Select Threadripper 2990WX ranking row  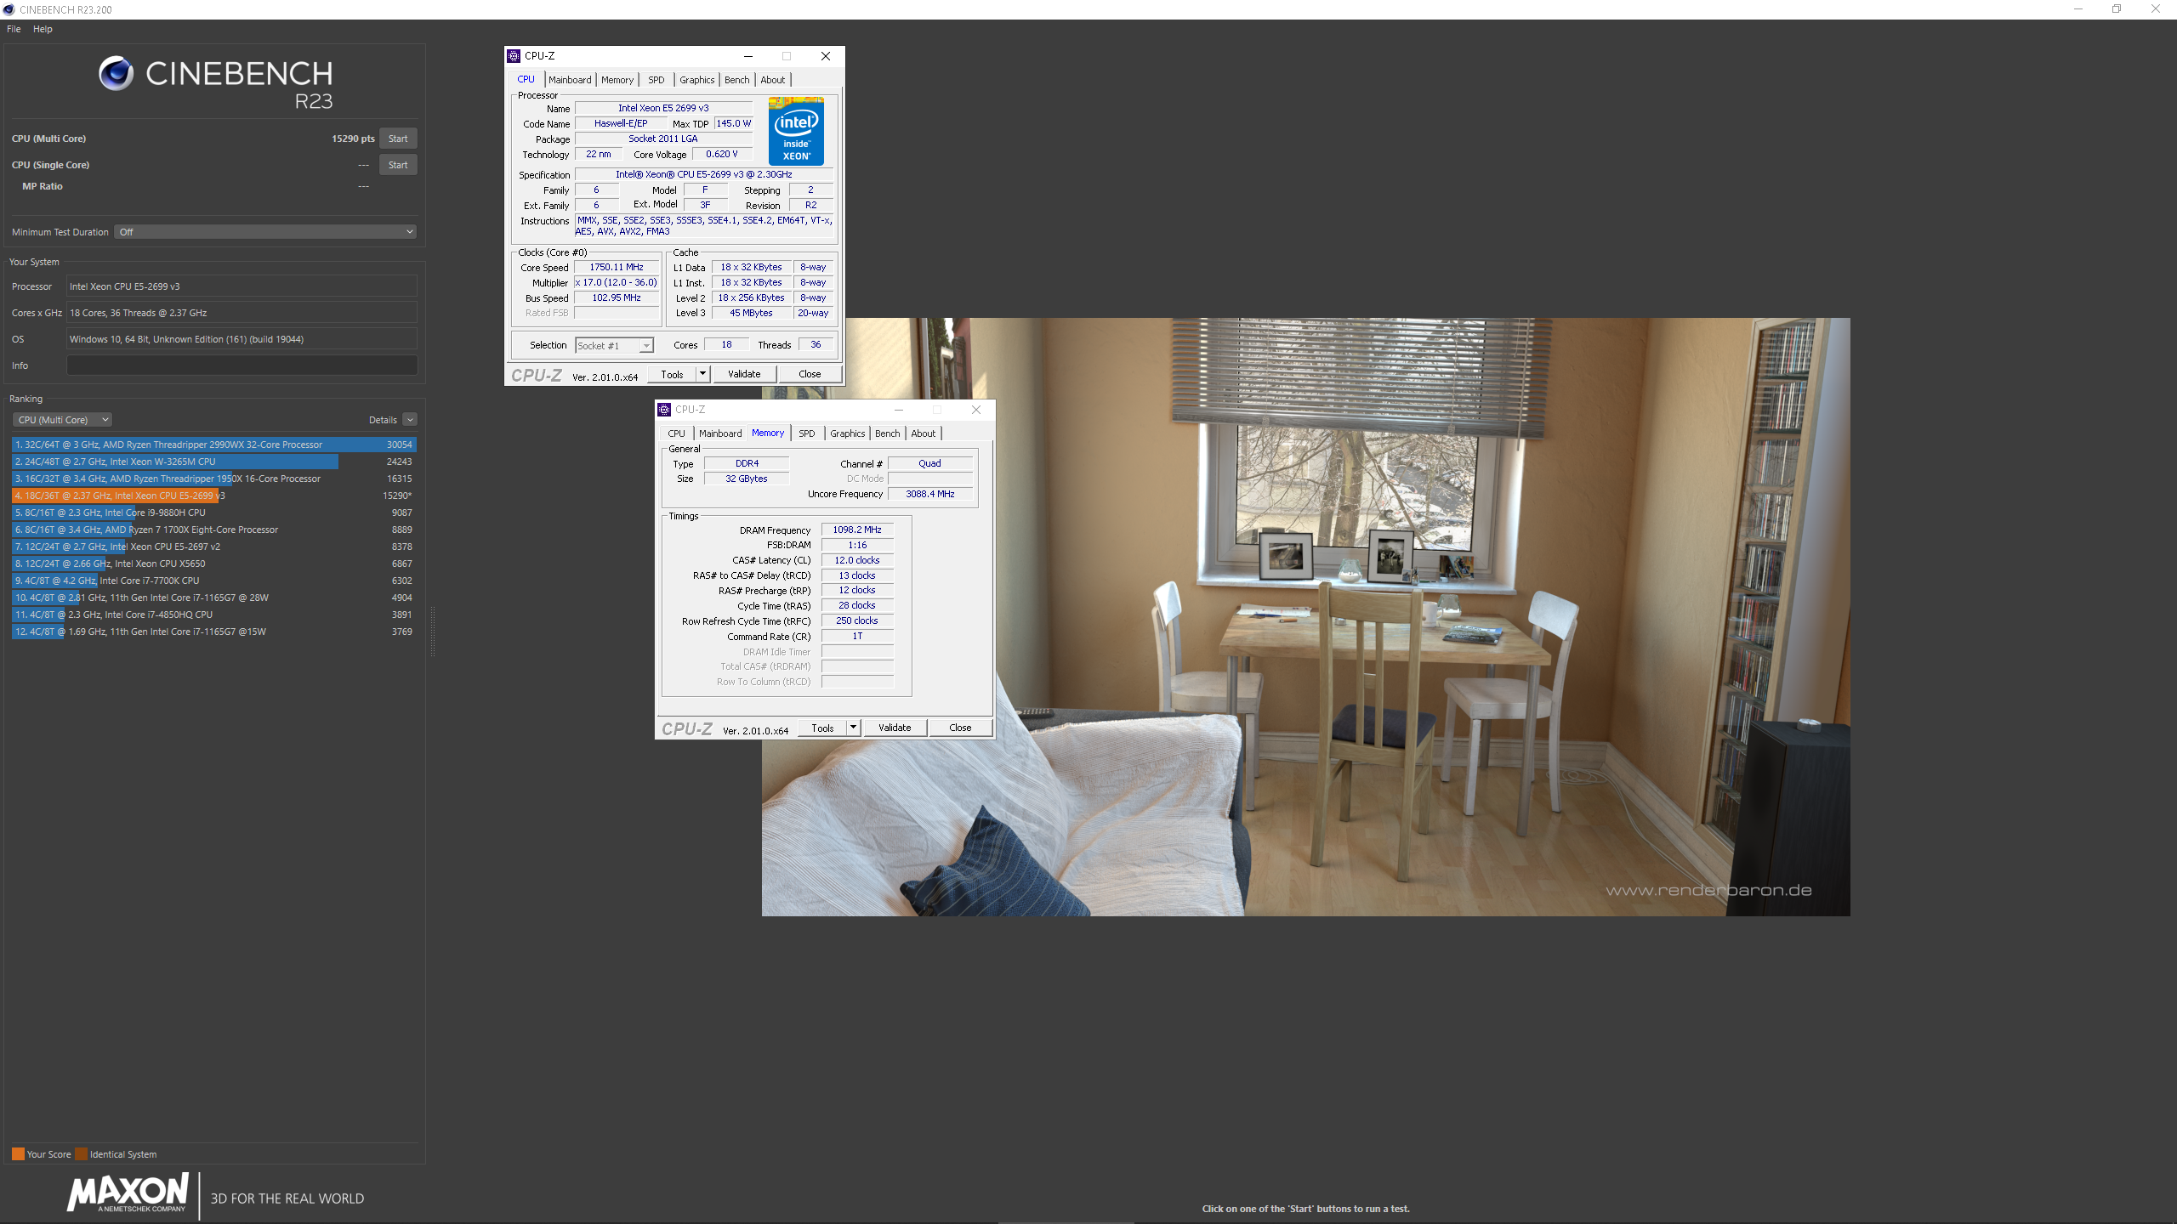213,445
